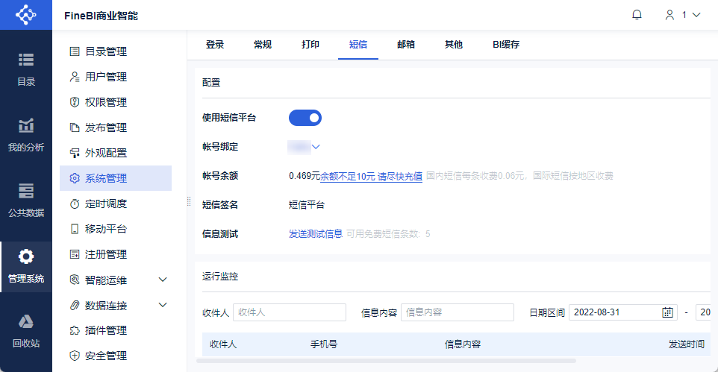The width and height of the screenshot is (718, 372).
Task: Expand the 智能运维 submenu
Action: click(x=163, y=280)
